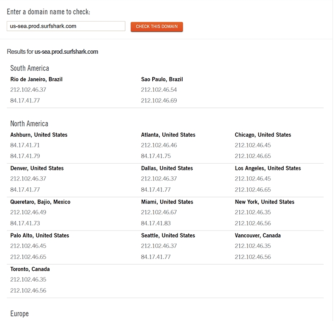Select the Rio de Janeiro, Brazil label
Viewport: 334px width, 321px height.
click(x=36, y=79)
